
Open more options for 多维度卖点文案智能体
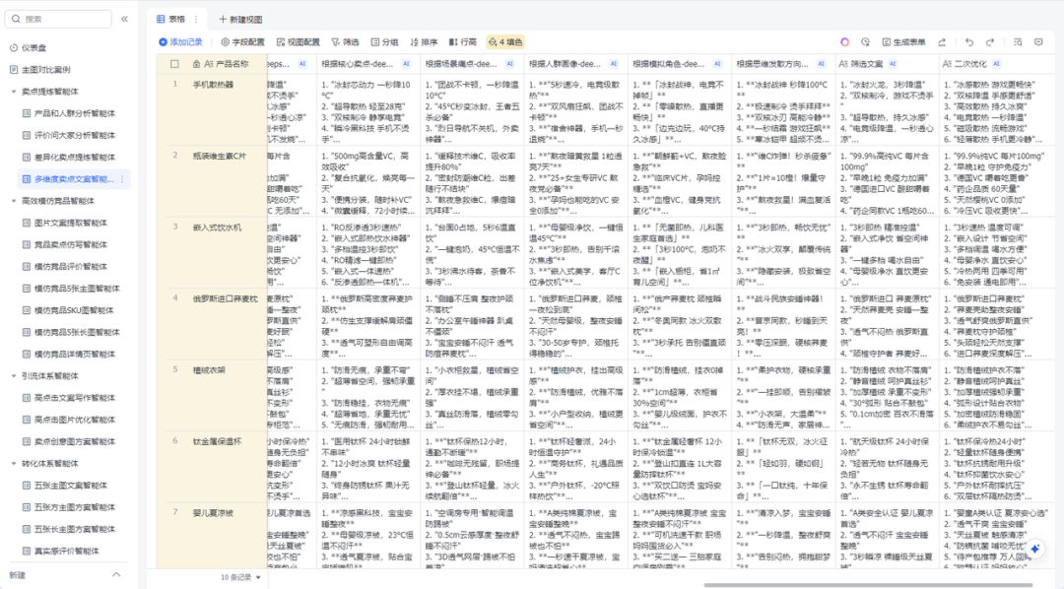point(122,179)
